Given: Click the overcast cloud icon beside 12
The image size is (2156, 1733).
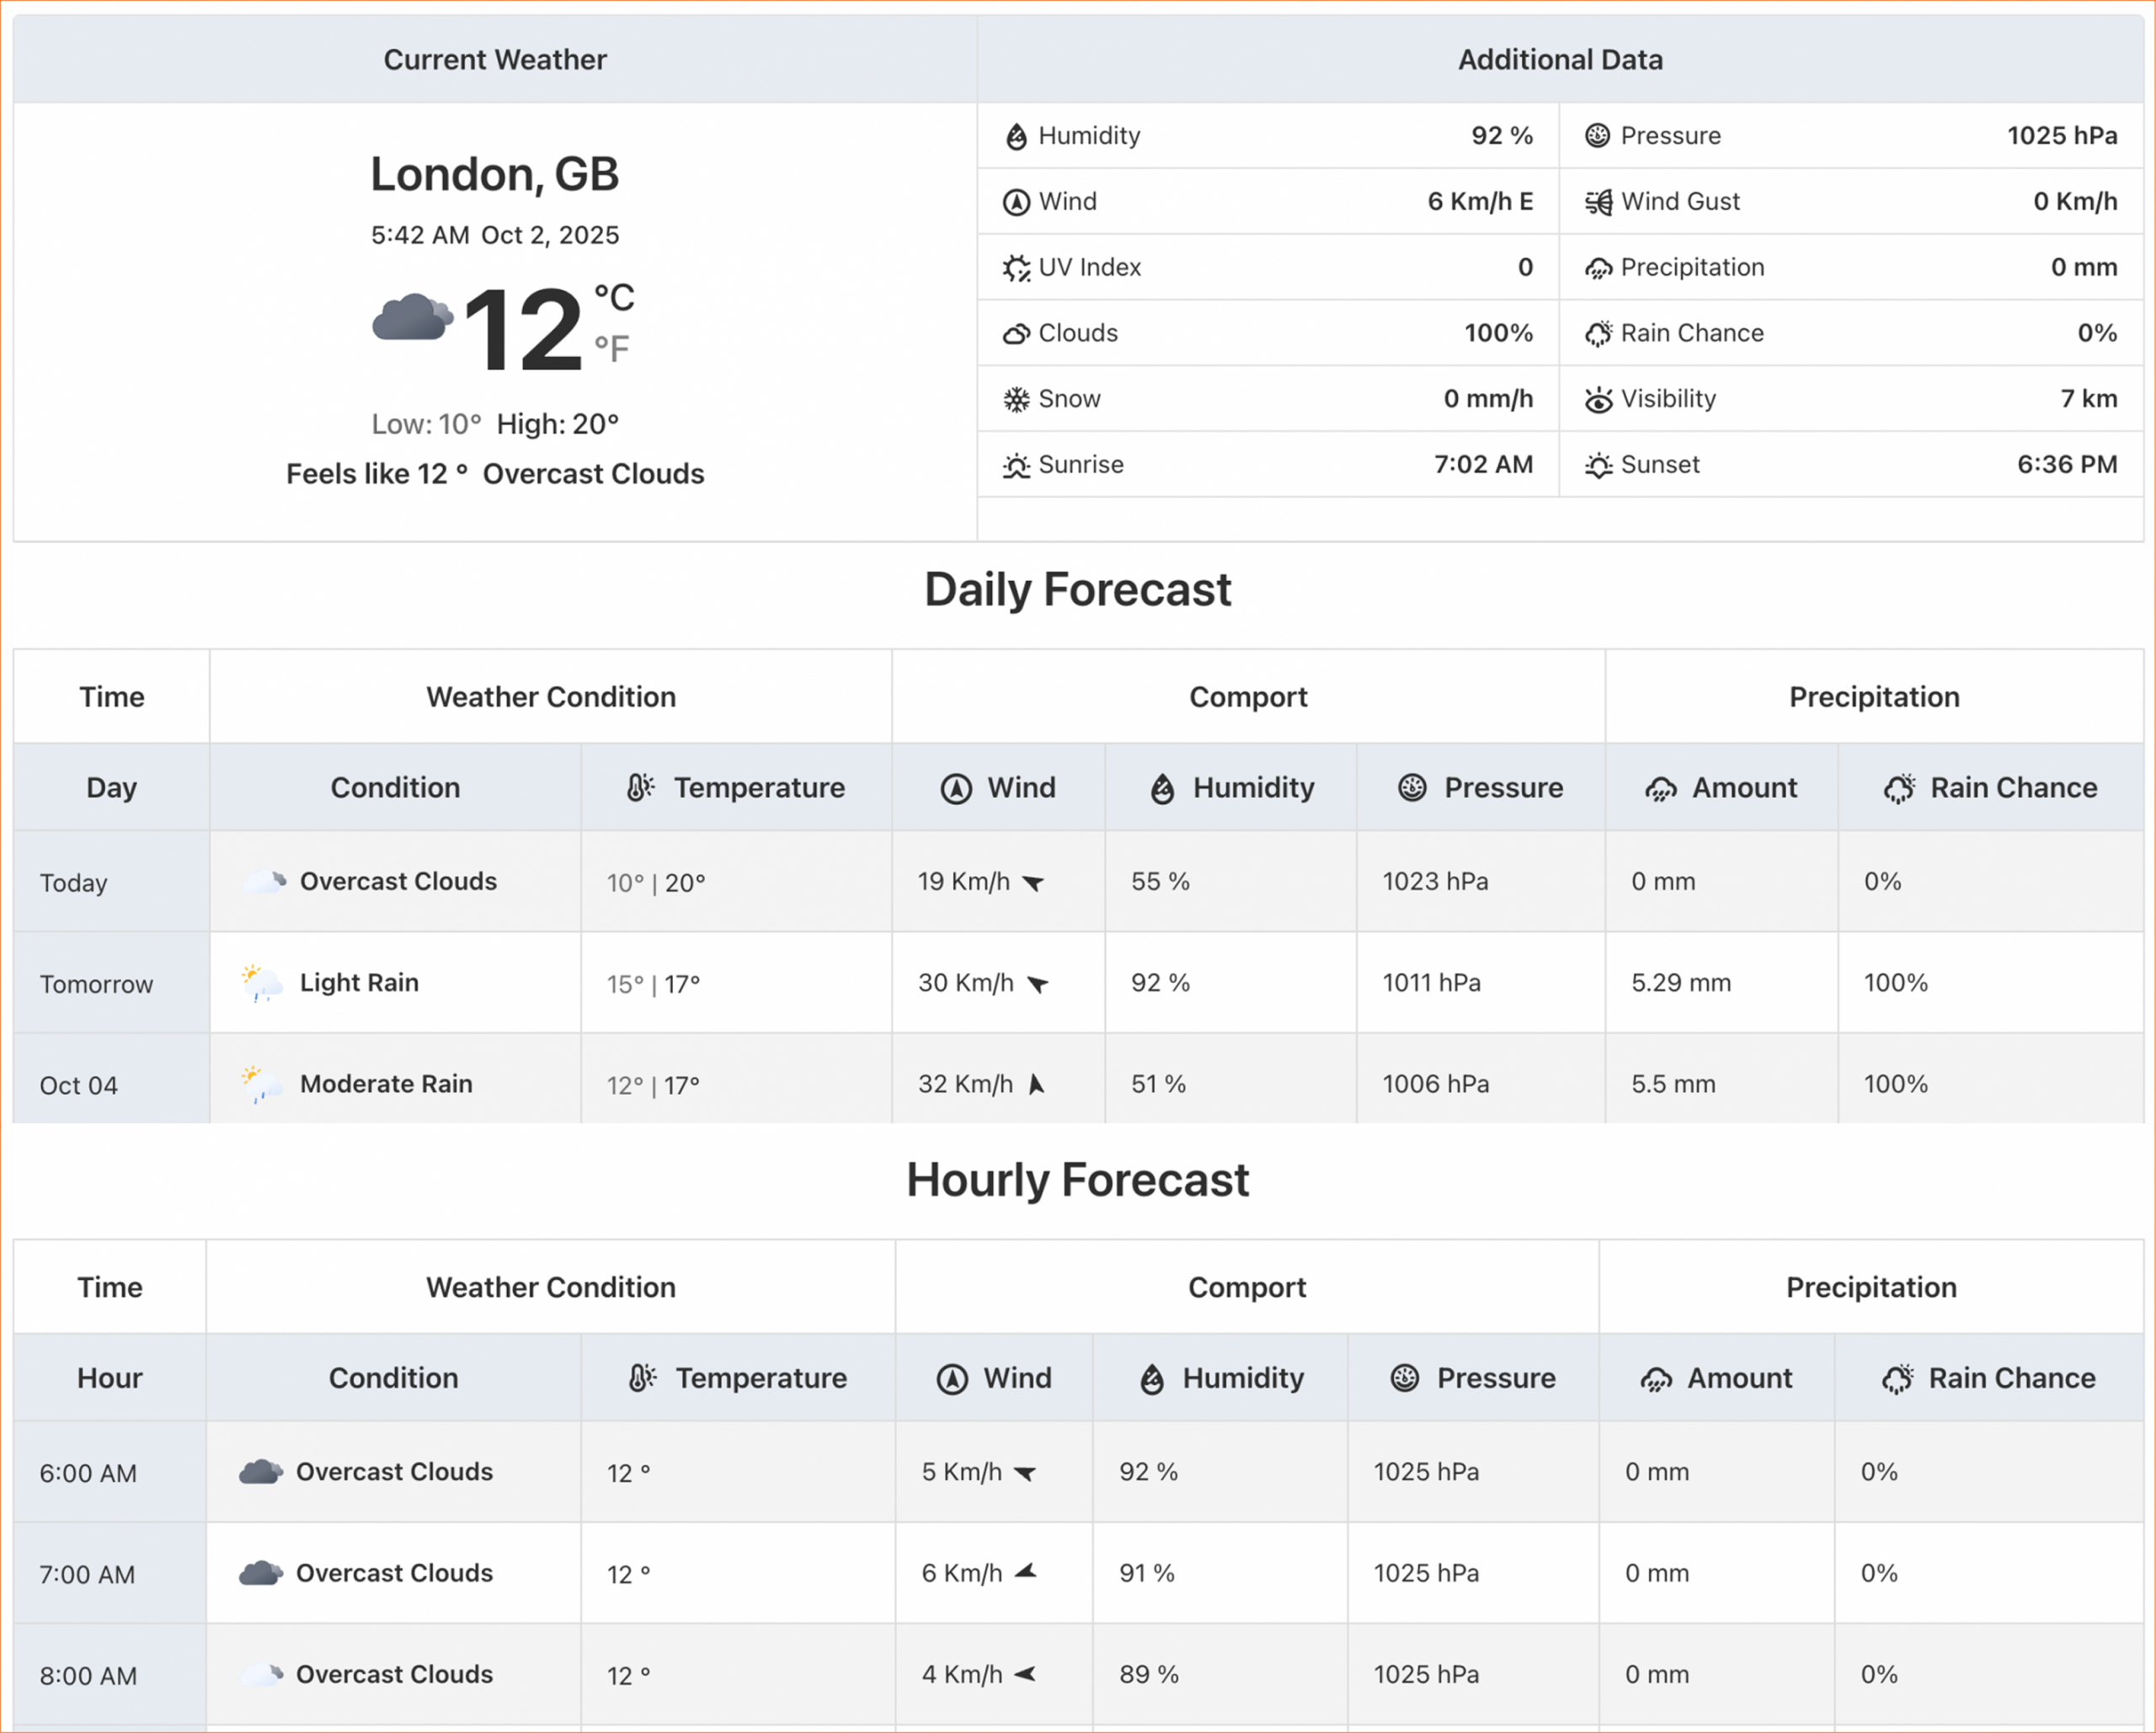Looking at the screenshot, I should pyautogui.click(x=411, y=319).
